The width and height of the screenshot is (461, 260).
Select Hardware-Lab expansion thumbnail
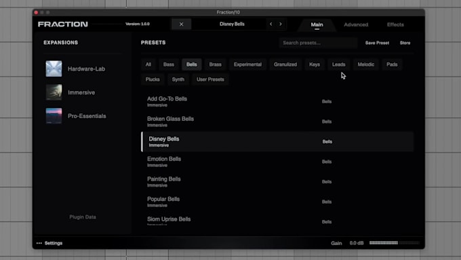54,69
